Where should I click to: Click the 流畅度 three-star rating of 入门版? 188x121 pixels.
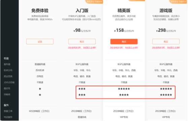(82, 95)
